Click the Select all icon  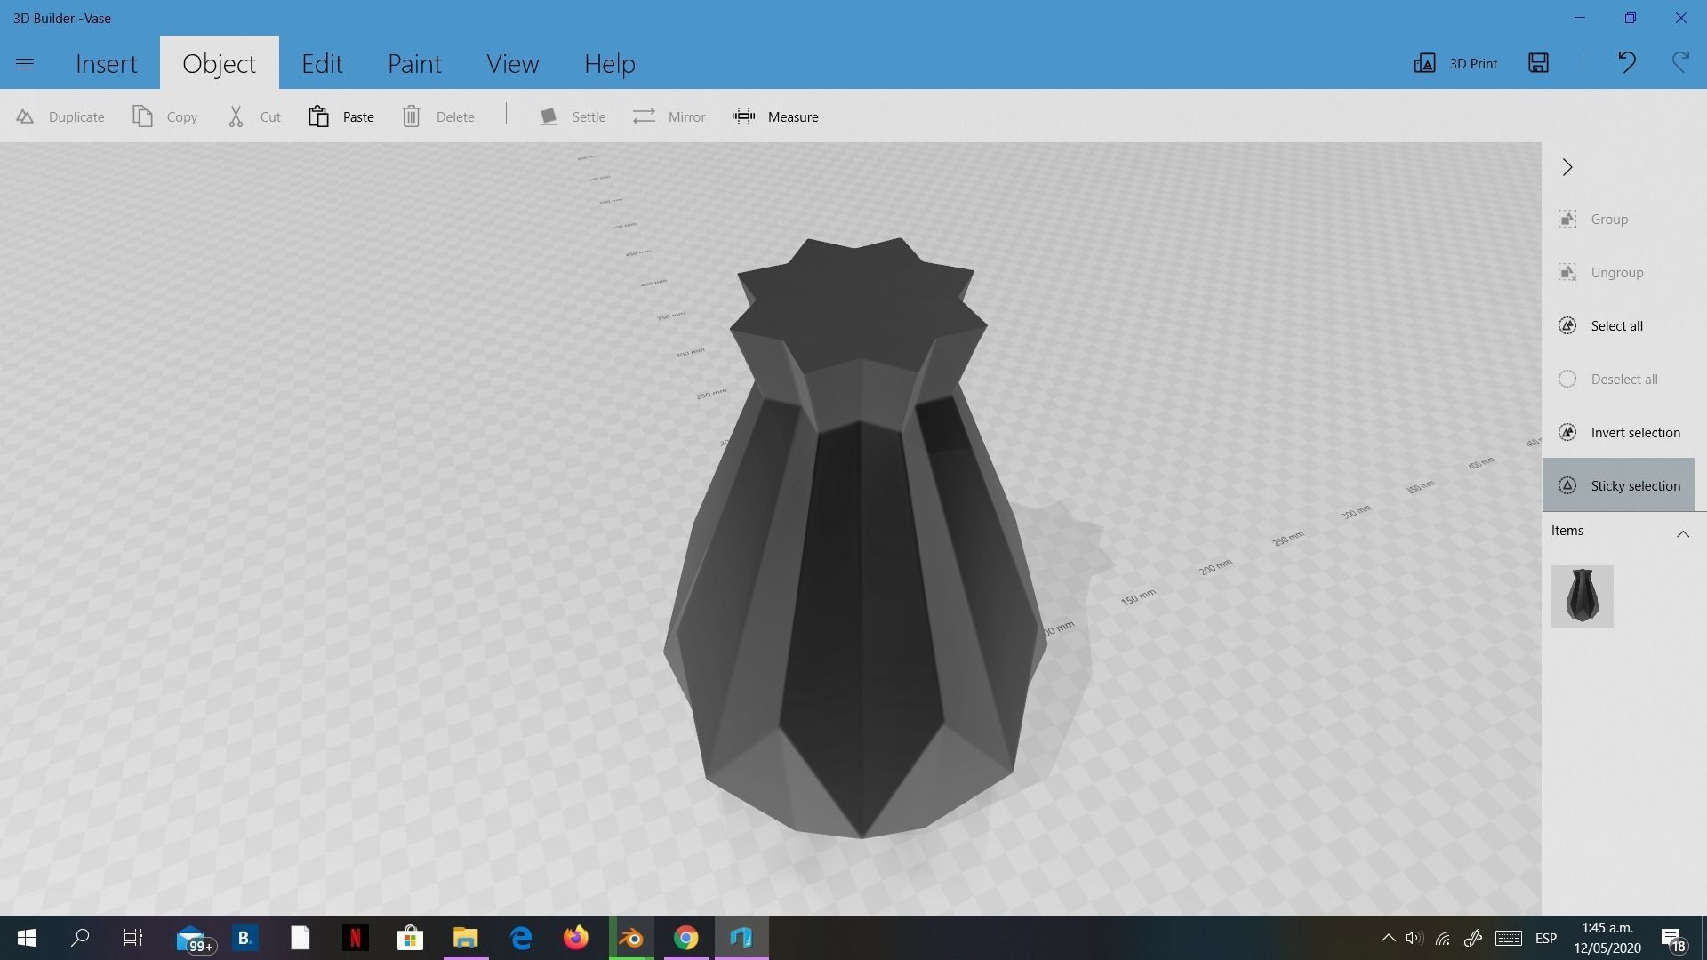(1567, 325)
